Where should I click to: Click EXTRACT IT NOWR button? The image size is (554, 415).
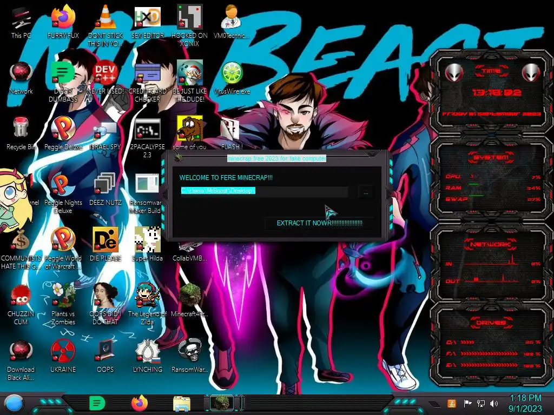click(x=319, y=223)
